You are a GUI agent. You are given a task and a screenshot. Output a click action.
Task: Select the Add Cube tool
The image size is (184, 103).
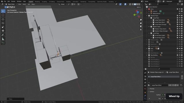point(3,43)
